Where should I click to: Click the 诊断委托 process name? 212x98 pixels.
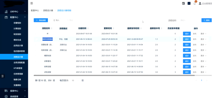tap(47, 61)
